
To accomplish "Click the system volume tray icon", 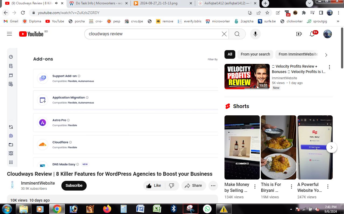I will [317, 209].
